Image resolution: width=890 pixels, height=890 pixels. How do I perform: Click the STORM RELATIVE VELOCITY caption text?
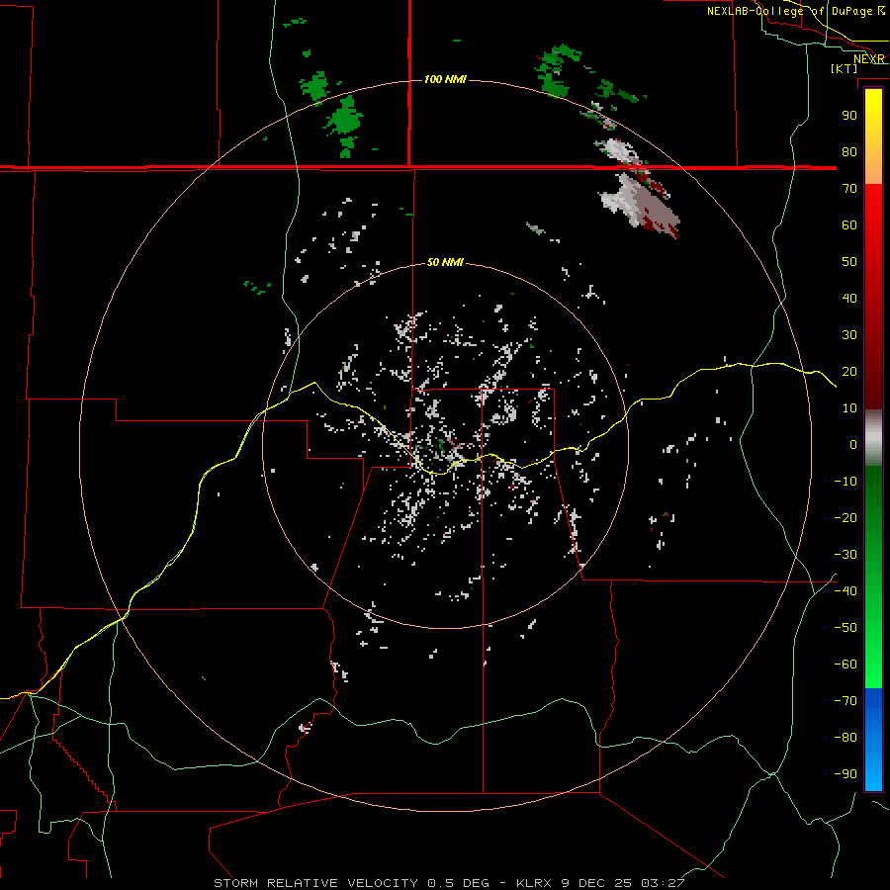pyautogui.click(x=315, y=883)
